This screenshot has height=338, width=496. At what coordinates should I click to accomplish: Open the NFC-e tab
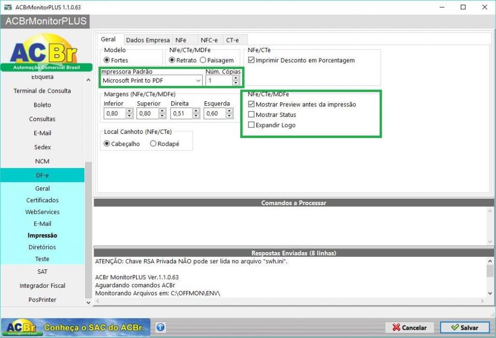209,40
